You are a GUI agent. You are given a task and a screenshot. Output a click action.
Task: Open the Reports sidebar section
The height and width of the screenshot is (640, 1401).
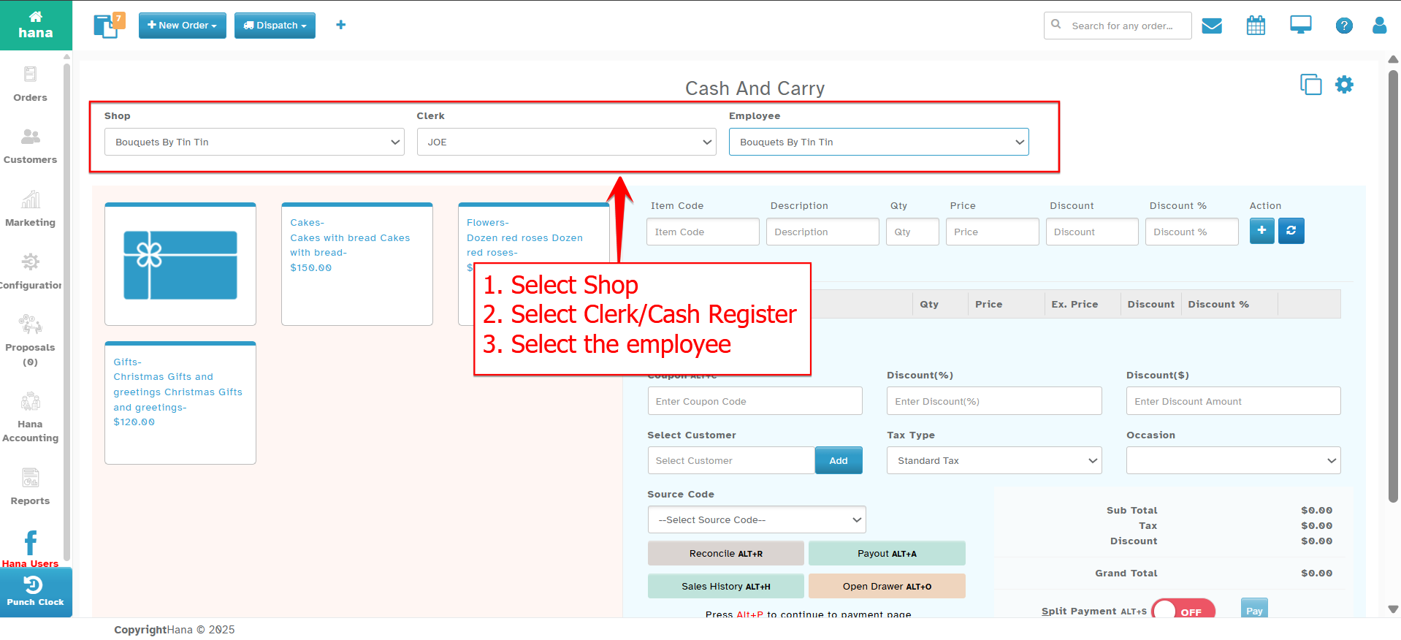[x=30, y=487]
